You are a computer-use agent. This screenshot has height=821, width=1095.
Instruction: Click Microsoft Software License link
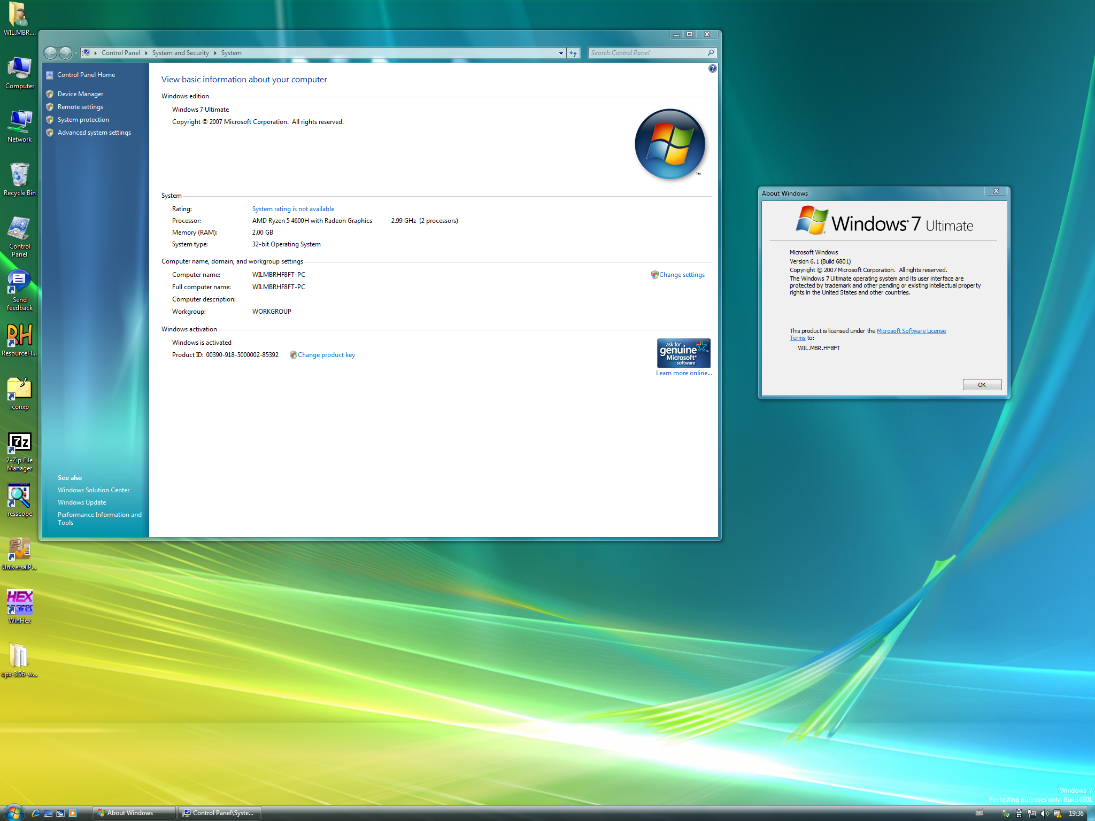tap(911, 331)
